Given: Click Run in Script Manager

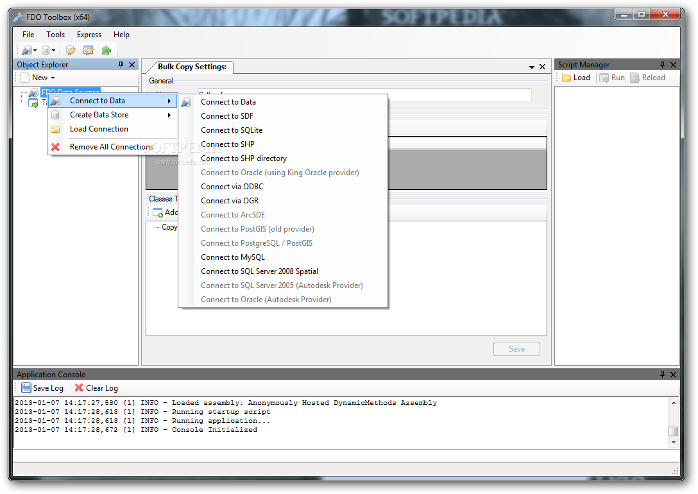Looking at the screenshot, I should (612, 78).
